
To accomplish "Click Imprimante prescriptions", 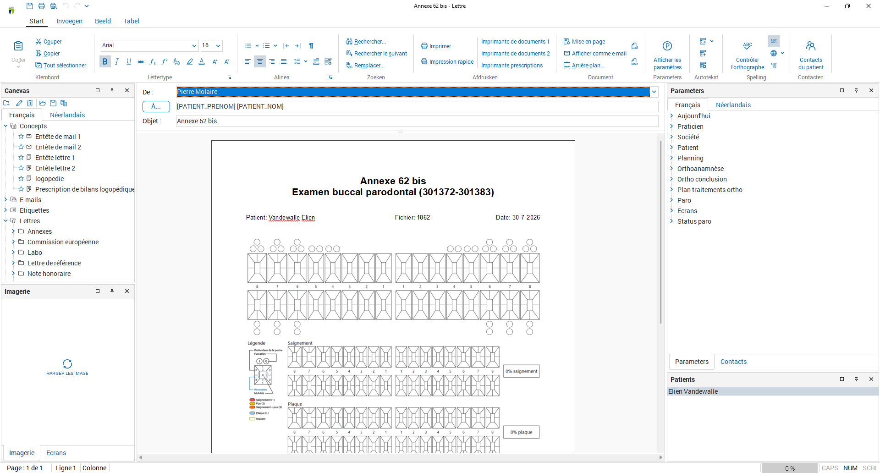I will click(x=512, y=65).
